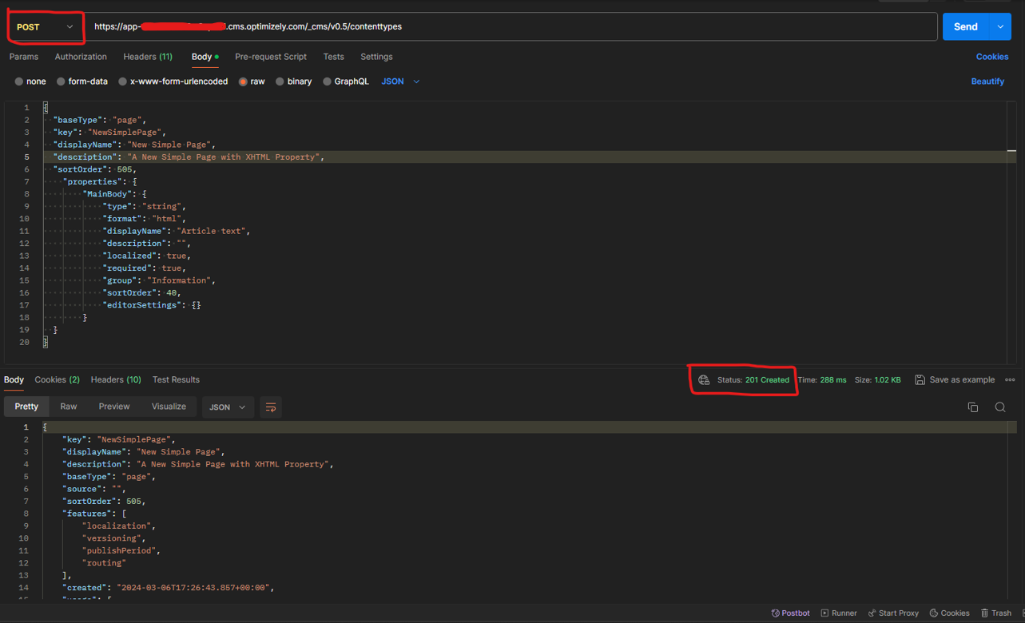Click the copy response icon
Viewport: 1025px width, 623px height.
[x=972, y=407]
